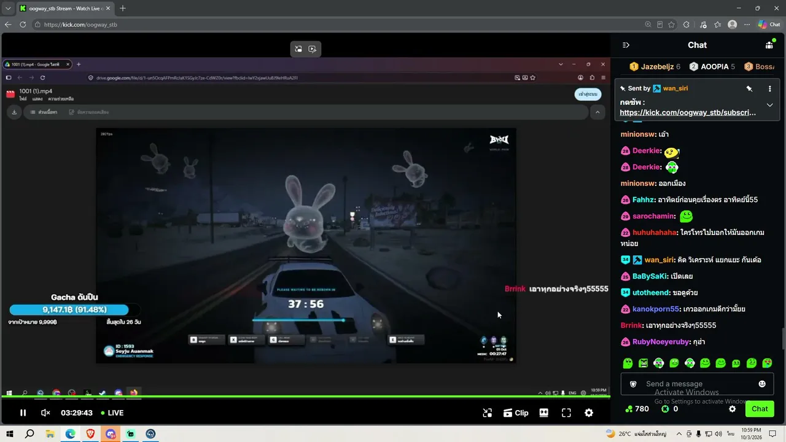The image size is (786, 442).
Task: Pick the angry square-face quick emote
Action: (x=642, y=363)
